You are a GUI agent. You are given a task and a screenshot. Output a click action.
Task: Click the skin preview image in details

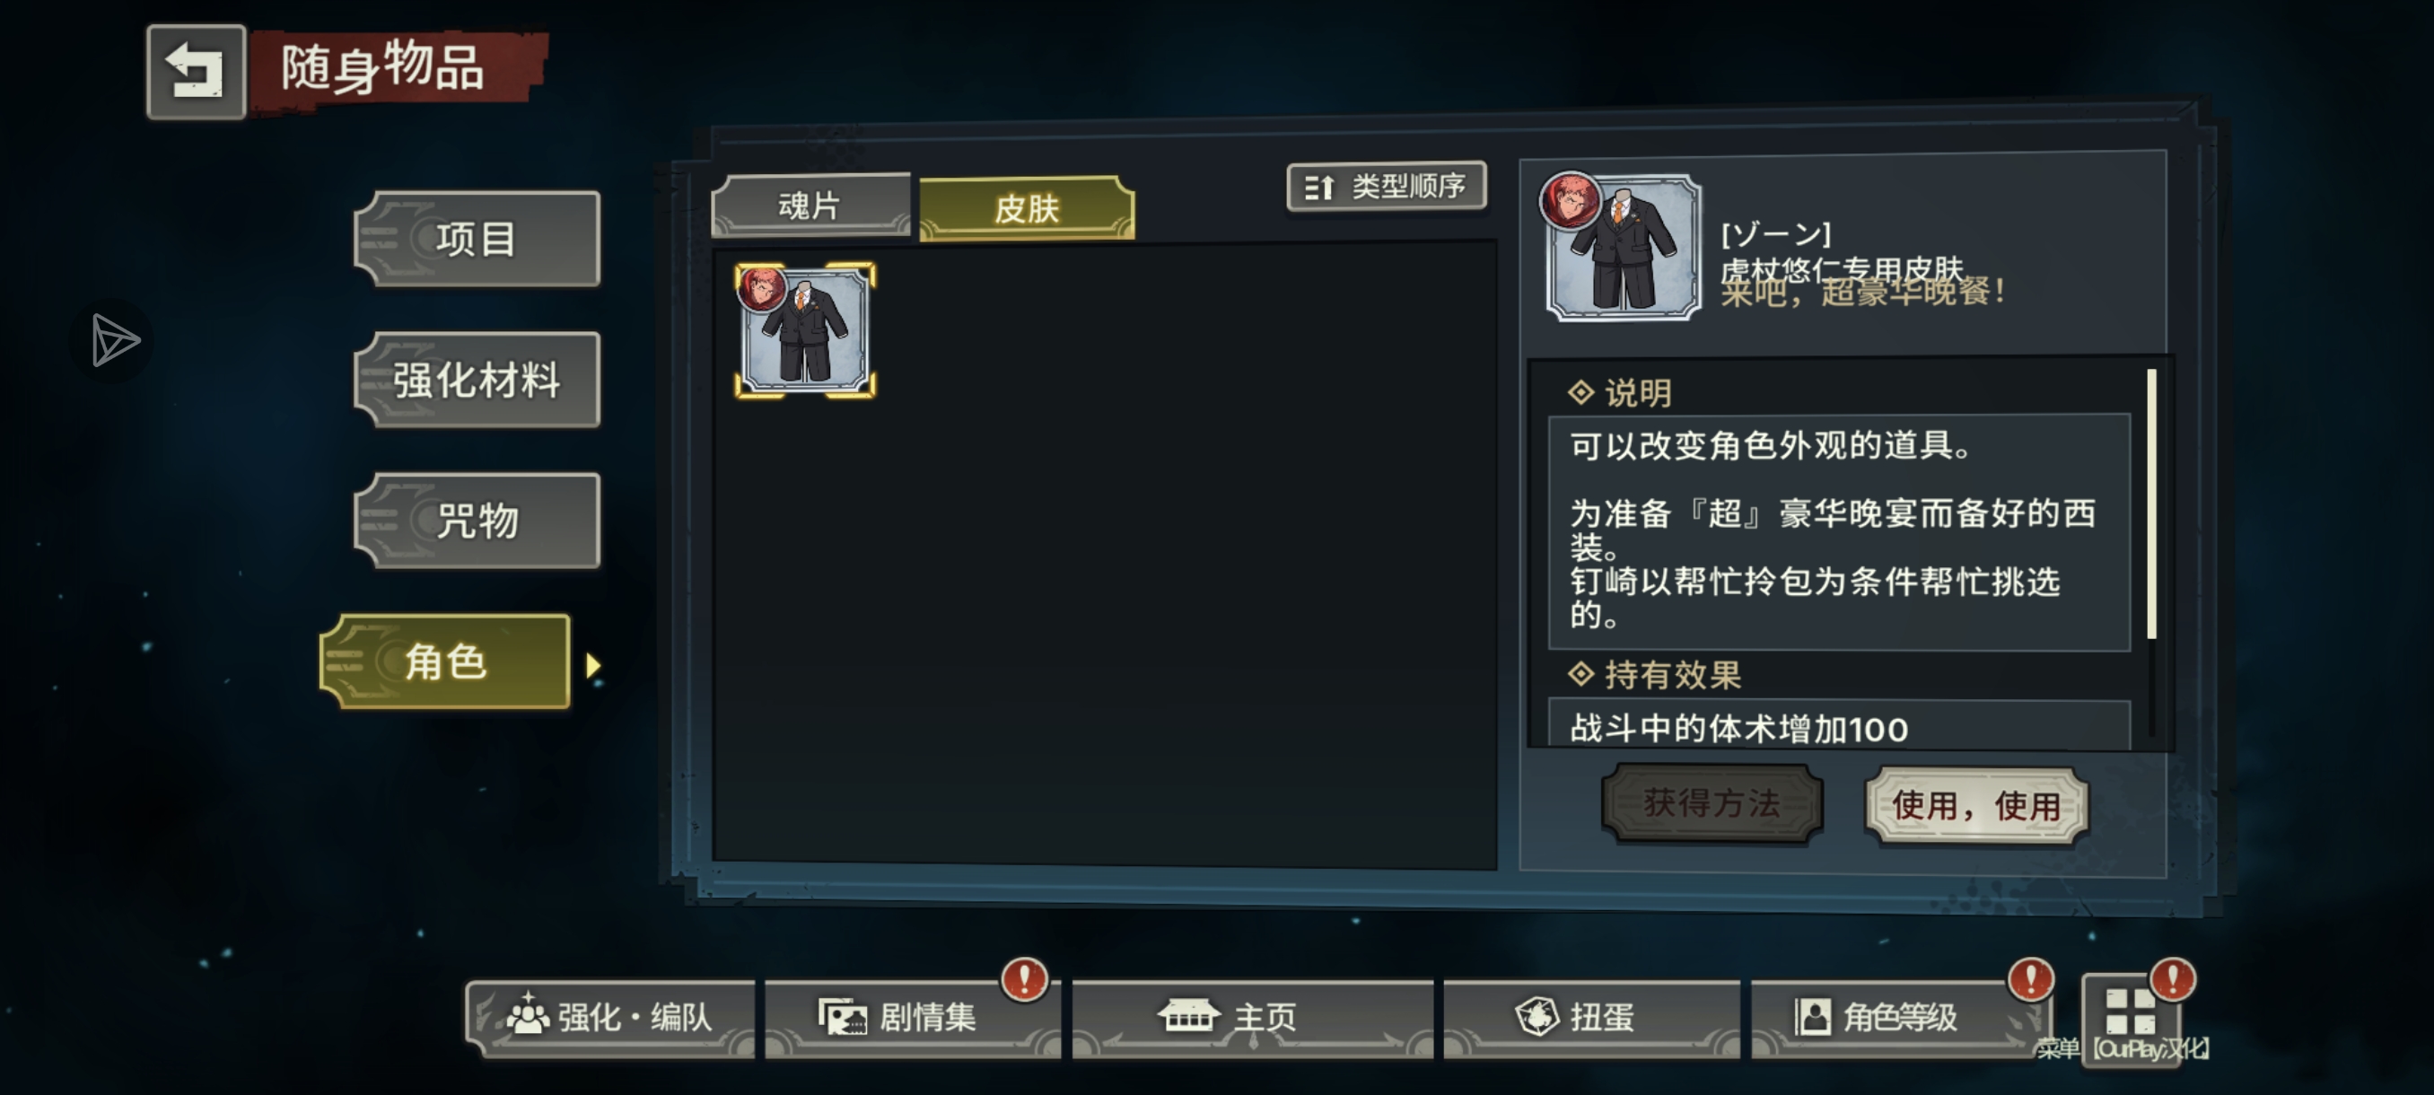click(x=1623, y=247)
